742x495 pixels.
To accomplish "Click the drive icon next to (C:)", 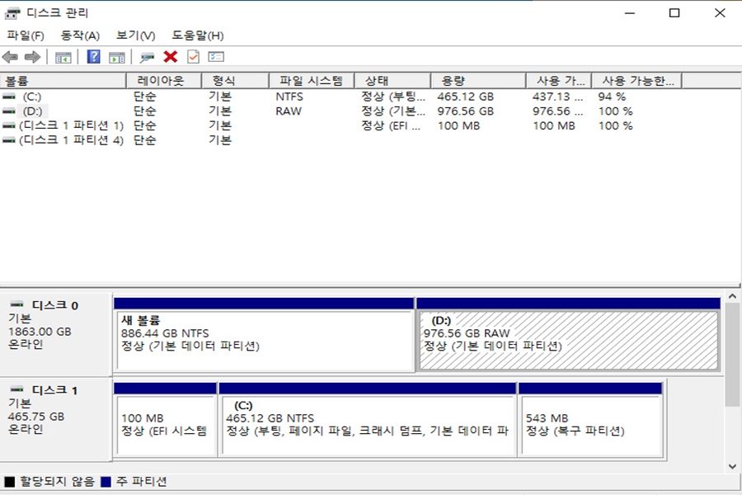I will [x=9, y=97].
